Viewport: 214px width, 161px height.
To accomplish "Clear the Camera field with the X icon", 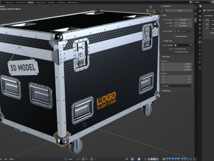I will 190,31.
